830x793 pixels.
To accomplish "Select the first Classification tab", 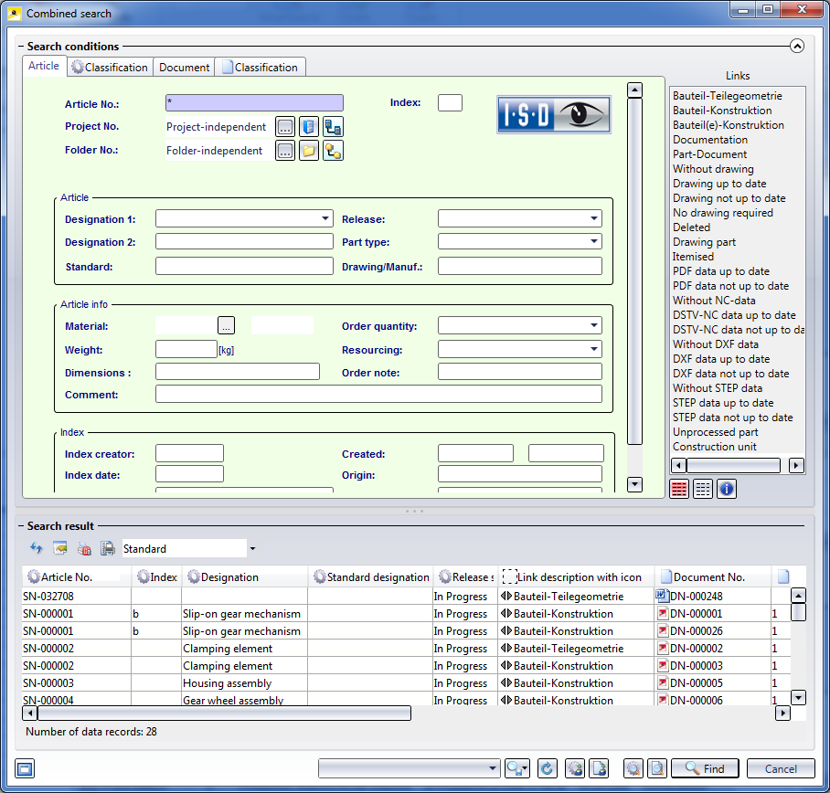I will click(x=110, y=68).
